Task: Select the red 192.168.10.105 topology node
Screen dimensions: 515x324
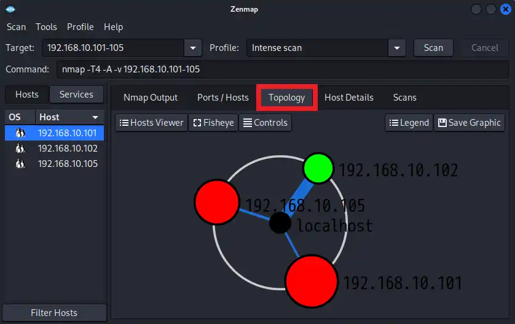Action: click(x=217, y=202)
